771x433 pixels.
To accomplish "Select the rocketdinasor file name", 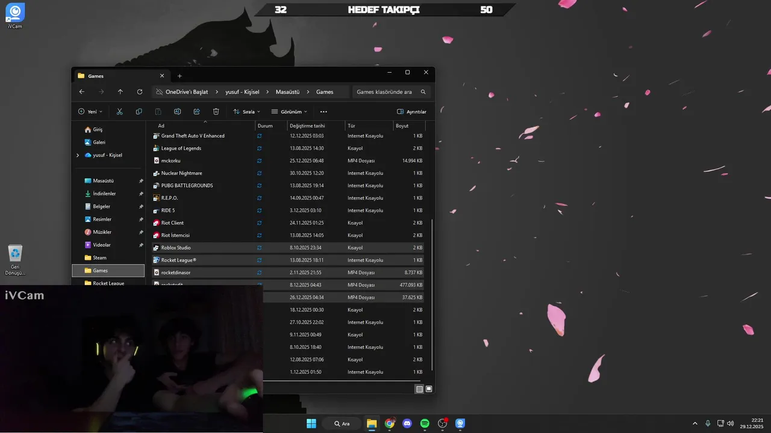I will tap(176, 272).
